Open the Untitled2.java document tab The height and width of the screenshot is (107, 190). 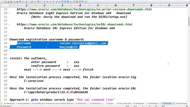tap(82, 103)
